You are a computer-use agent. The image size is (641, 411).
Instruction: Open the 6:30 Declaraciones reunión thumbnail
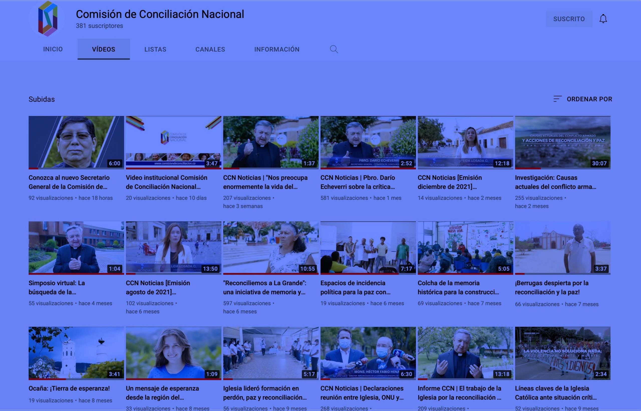coord(368,353)
